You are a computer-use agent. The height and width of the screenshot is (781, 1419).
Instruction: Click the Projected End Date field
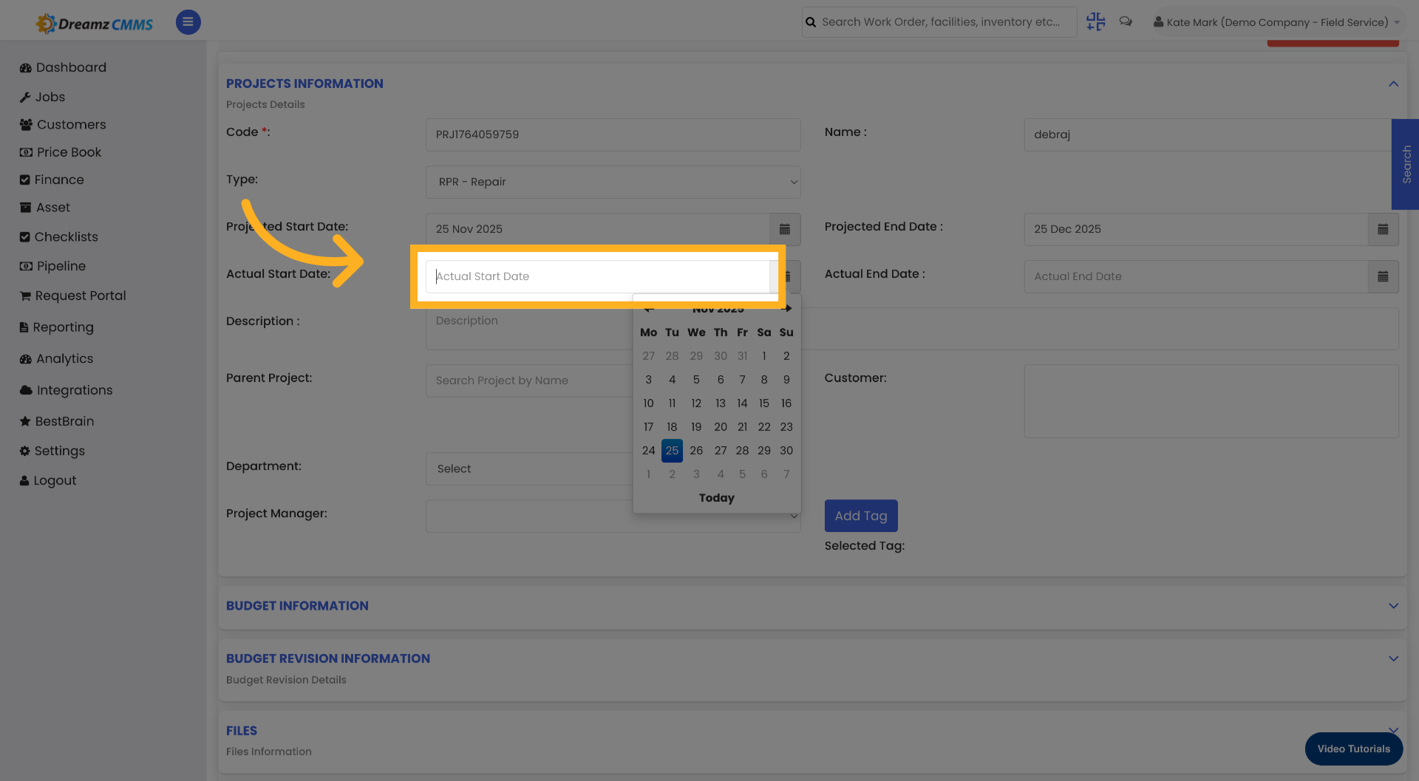pos(1196,229)
